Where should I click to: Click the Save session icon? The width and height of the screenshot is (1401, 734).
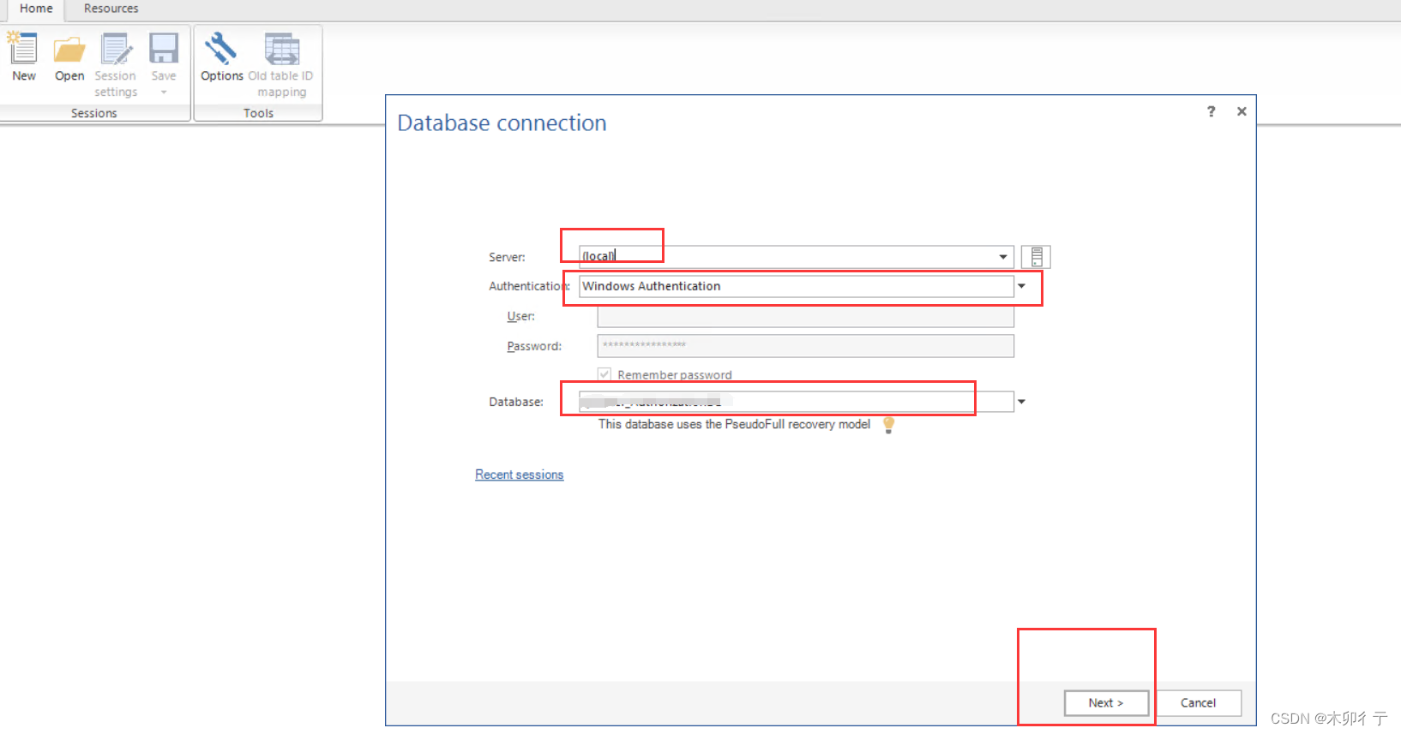(164, 49)
